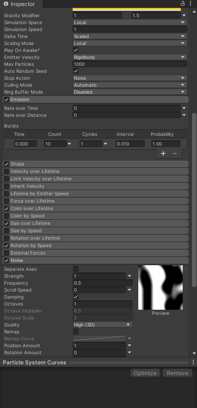
Task: Open Rate over Distance mode arrow
Action: [x=184, y=115]
